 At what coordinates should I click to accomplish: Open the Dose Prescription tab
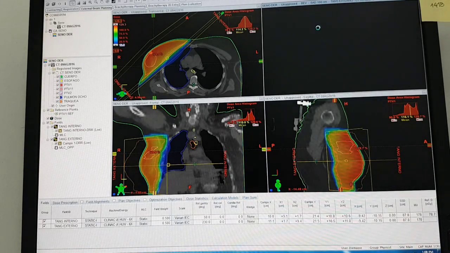[x=65, y=203]
